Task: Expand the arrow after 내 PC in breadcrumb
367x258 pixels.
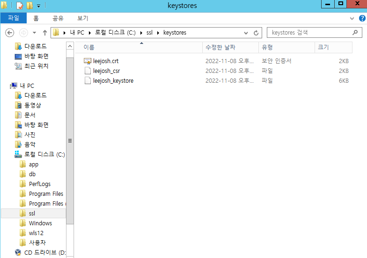Action: point(90,33)
